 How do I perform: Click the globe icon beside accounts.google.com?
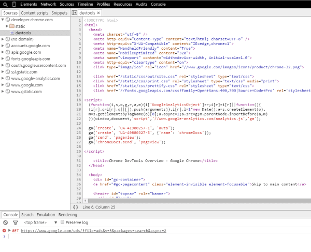[x=8, y=46]
